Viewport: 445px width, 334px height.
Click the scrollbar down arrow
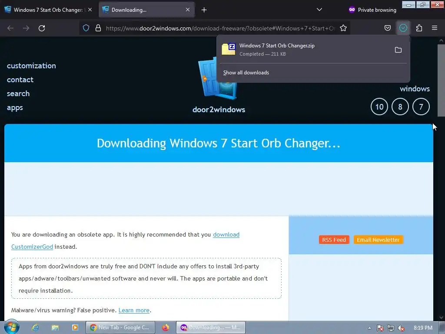[441, 317]
